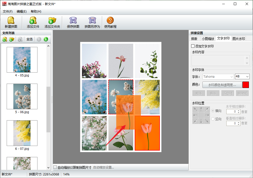Open the File (文件(F)) menu
Viewport: 253px width, 178px height.
pos(8,12)
